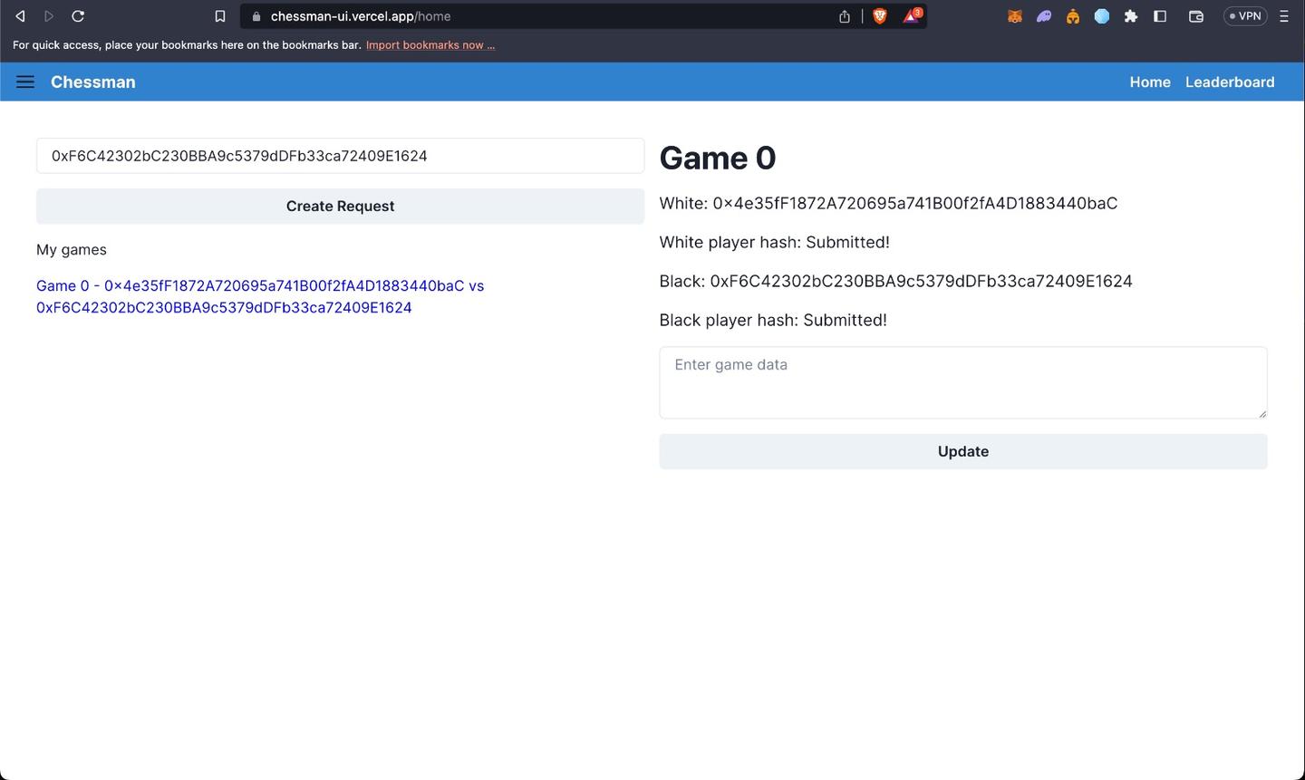Open the extensions puzzle piece menu
Viewport: 1305px width, 780px height.
tap(1131, 16)
